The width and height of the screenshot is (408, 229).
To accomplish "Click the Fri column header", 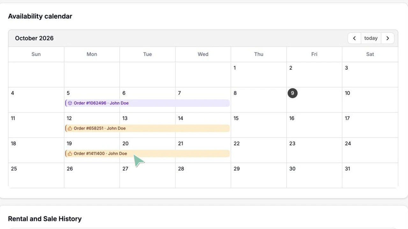I will click(314, 54).
